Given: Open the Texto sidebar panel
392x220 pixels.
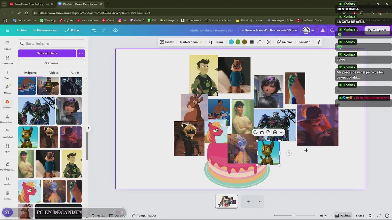Looking at the screenshot, I should tap(7, 75).
